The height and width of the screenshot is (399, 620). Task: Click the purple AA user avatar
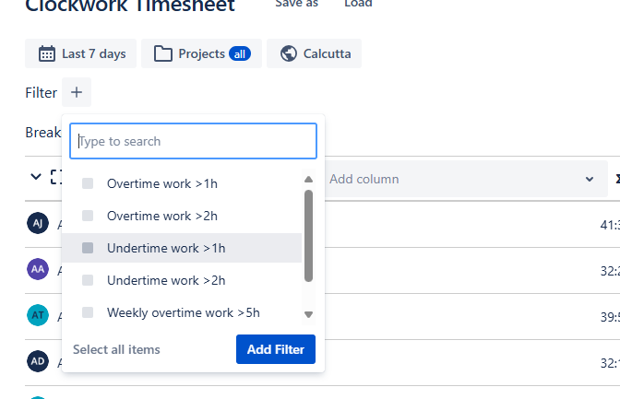(x=37, y=269)
